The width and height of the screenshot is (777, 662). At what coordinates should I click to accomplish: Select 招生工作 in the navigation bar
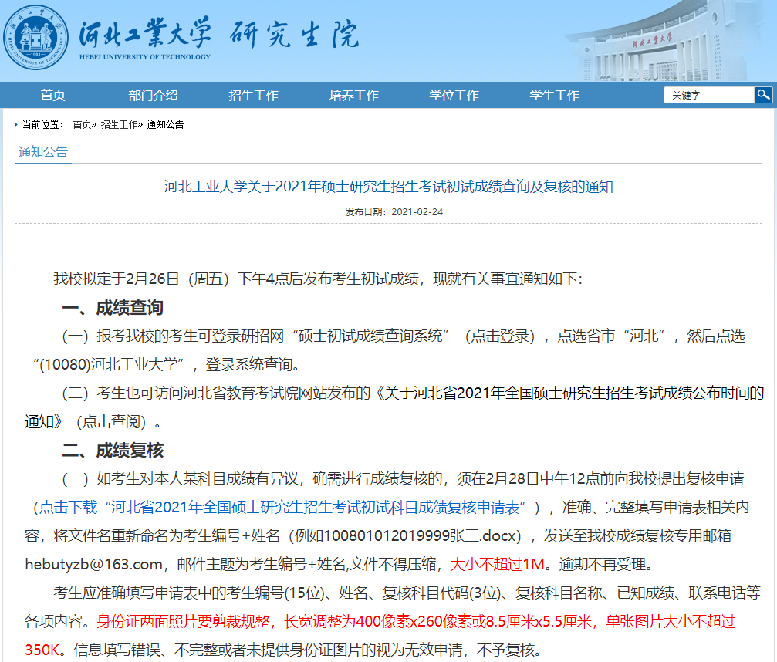(253, 96)
